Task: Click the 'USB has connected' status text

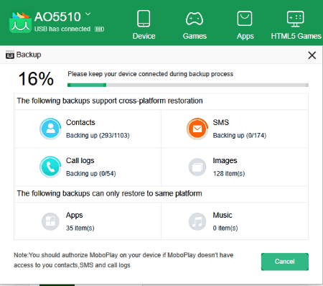Action: tap(62, 29)
